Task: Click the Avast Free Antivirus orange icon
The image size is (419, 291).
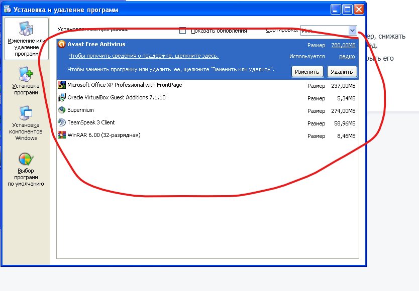Action: pyautogui.click(x=62, y=44)
